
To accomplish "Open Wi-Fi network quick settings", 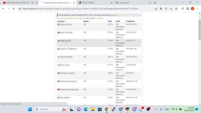I will pos(173,109).
